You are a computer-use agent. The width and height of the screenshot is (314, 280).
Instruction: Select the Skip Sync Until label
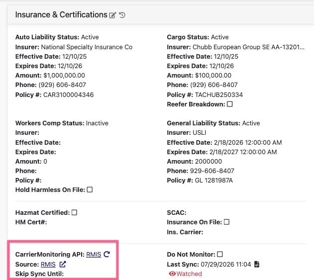(39, 274)
